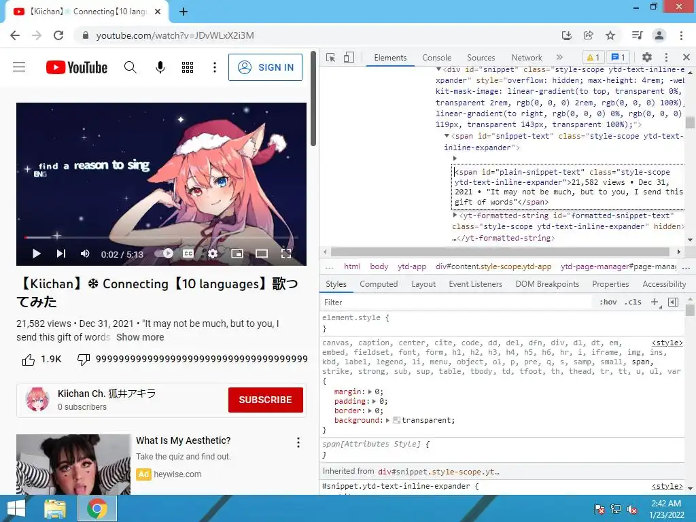Toggle closed captions CC button
This screenshot has height=522, width=696.
pyautogui.click(x=188, y=254)
